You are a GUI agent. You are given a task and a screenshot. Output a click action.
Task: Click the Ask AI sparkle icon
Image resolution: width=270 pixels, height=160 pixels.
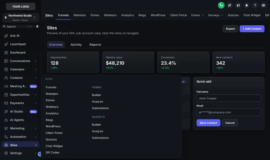pyautogui.click(x=6, y=36)
